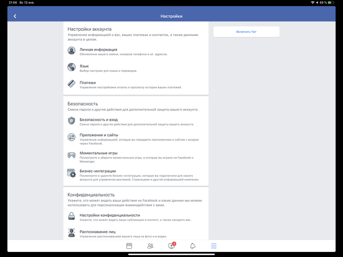Tap the globe icon beside Язык
Screen dimensions: 343x257
[x=72, y=67]
